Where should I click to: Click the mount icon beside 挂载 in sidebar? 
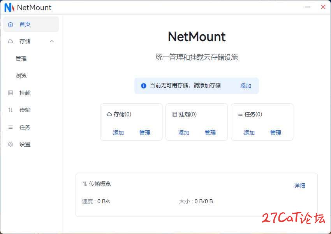(x=11, y=93)
